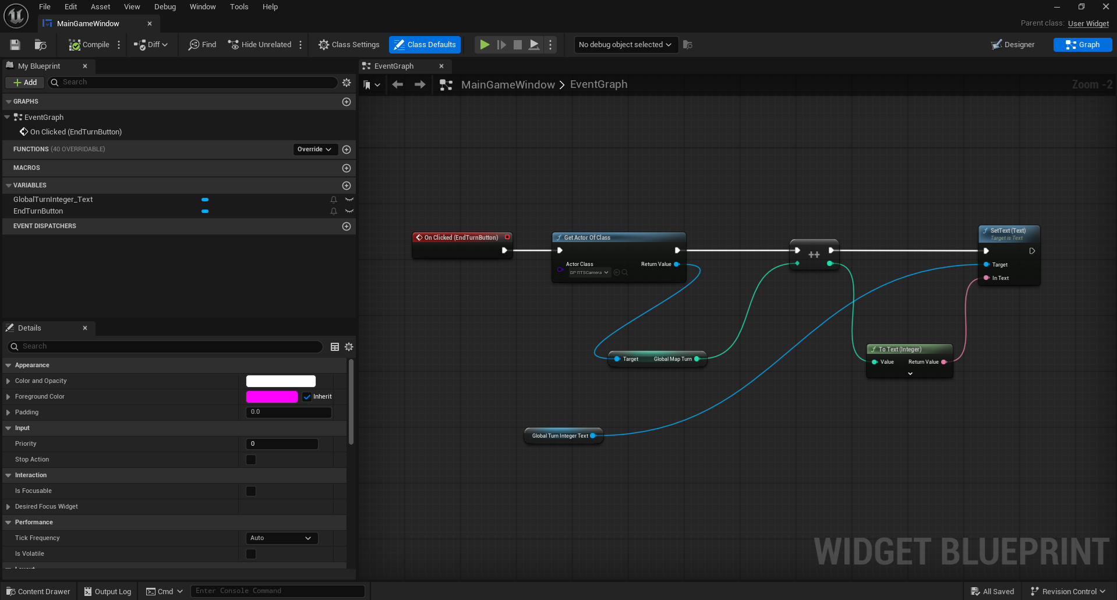Add a new variable with plus icon
This screenshot has height=600, width=1117.
347,186
